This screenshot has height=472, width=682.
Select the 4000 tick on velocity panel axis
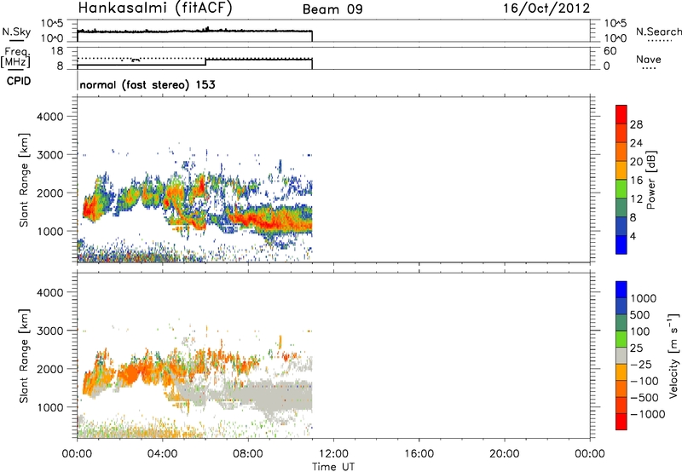[49, 292]
